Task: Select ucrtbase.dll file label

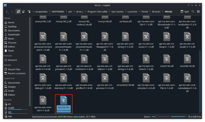Action: coord(126,22)
